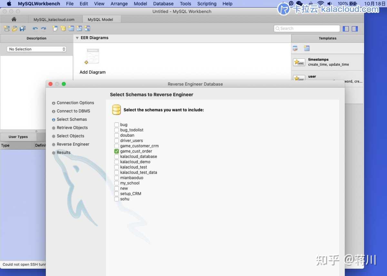This screenshot has height=276, width=387.
Task: Open the Arrange menu
Action: point(119,4)
